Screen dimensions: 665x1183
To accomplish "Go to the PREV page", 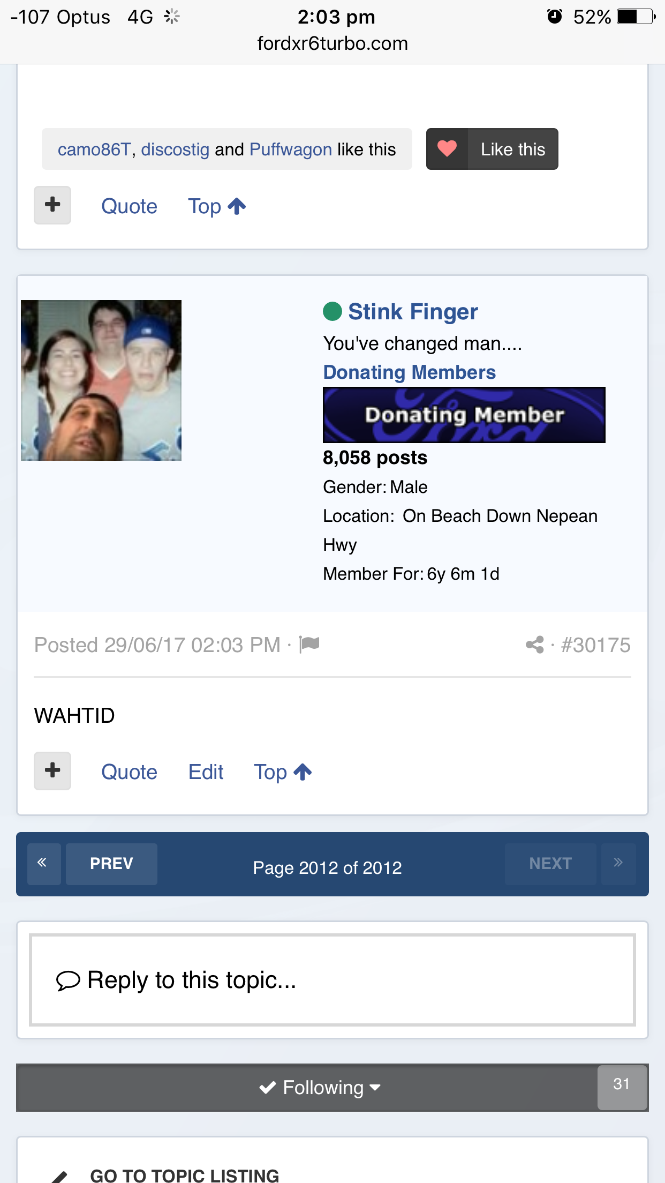I will 111,864.
